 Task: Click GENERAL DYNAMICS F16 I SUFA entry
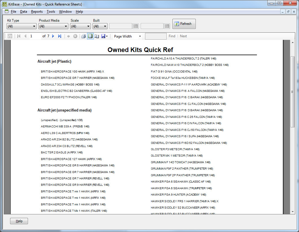pos(185,136)
